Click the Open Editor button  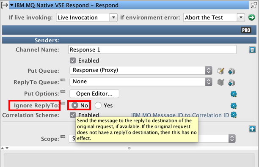click(94, 94)
